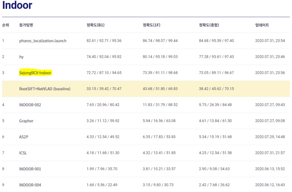Click the 84.68 / 95.39 / 97.40 overall score
Screen dimensions: 292x192
click(216, 41)
